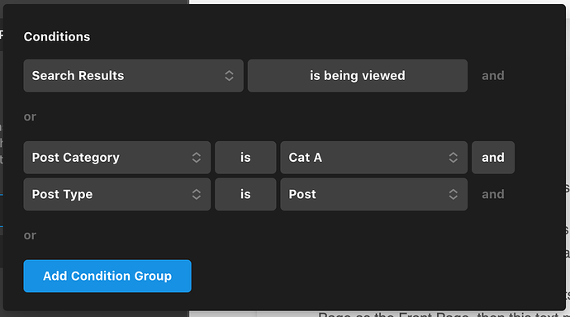Open the Post Category condition dropdown
The image size is (570, 317).
(117, 158)
